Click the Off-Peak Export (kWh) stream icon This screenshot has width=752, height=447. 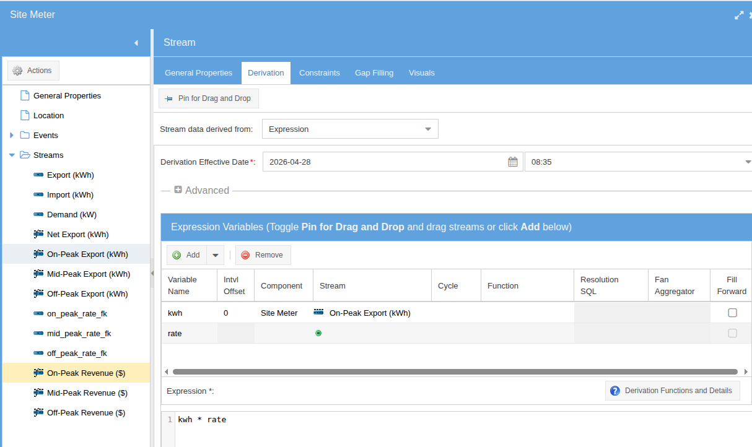pos(38,293)
